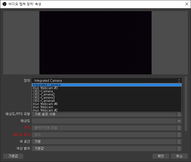This screenshot has height=162, width=191.
Task: Open the 비디오 형식 dropdown
Action: tap(107, 135)
